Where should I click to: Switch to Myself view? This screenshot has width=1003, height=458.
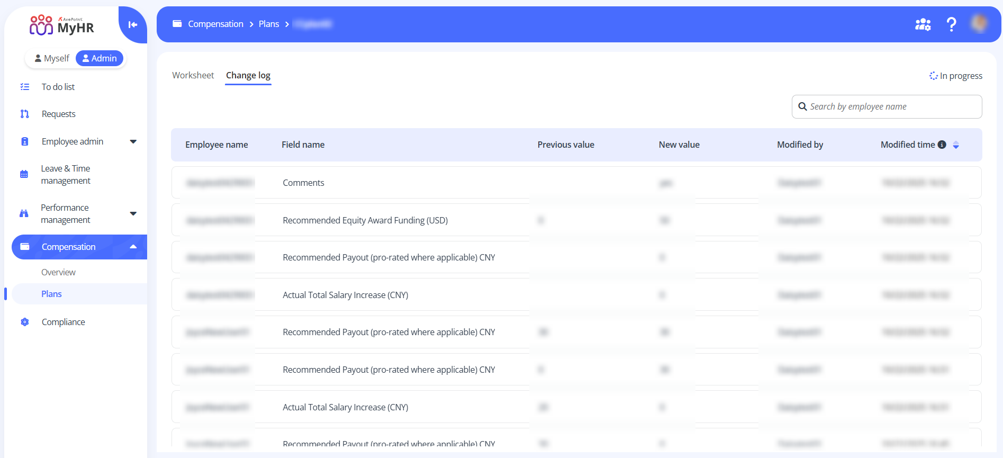click(x=52, y=58)
